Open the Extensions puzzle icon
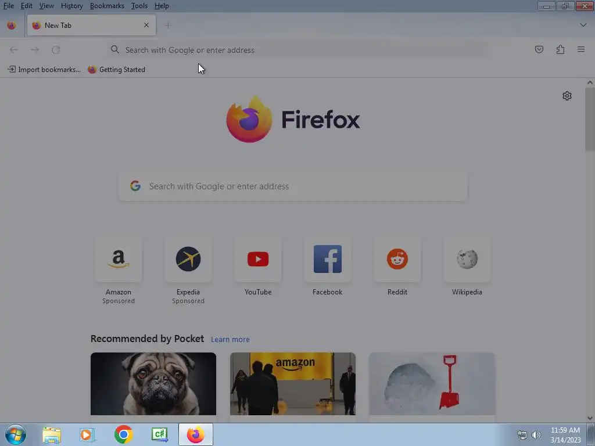595x446 pixels. [560, 49]
